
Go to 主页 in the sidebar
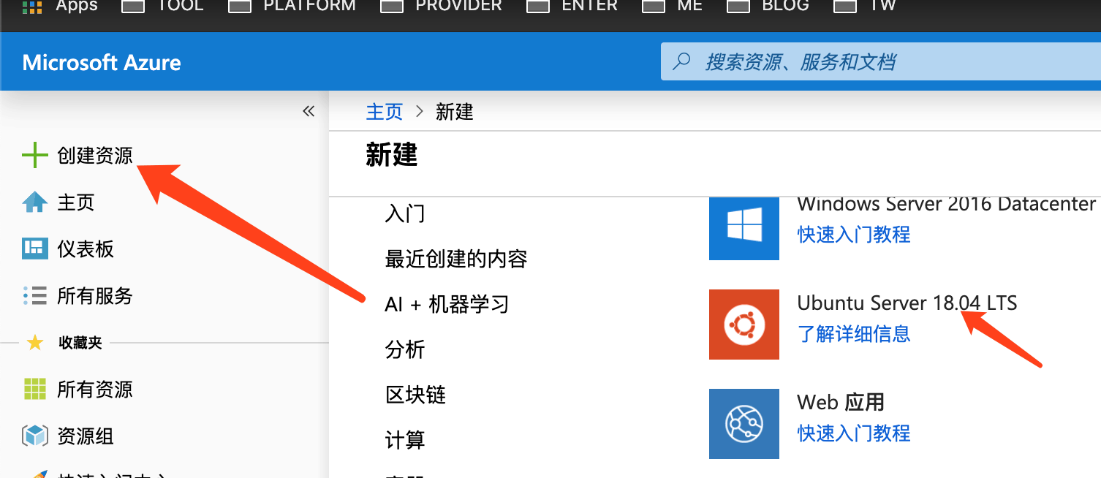(58, 202)
